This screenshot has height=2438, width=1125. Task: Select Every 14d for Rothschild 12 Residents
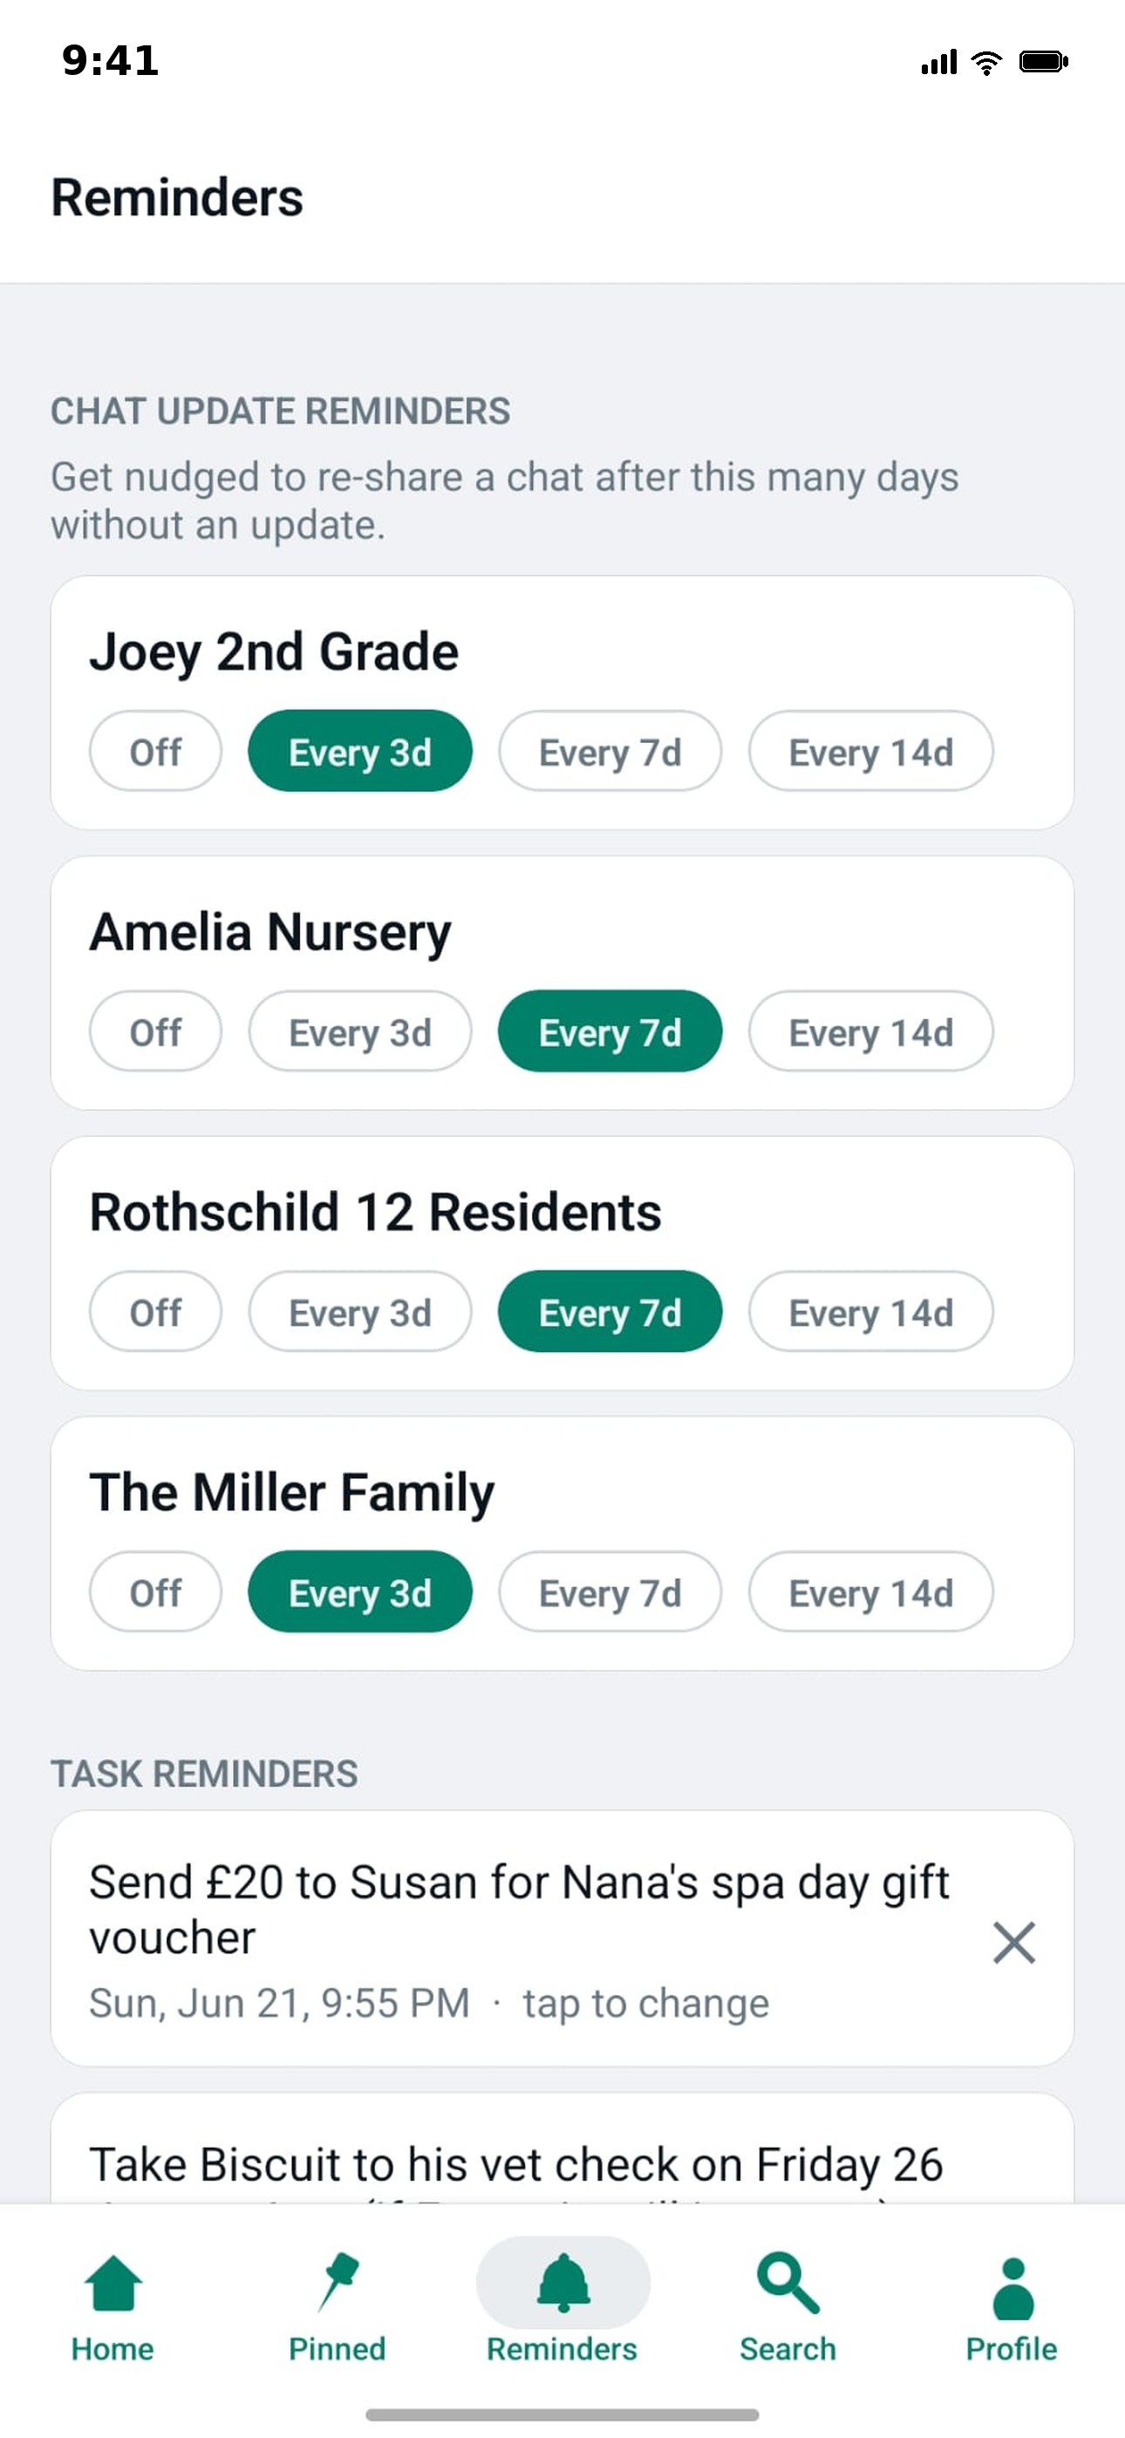pyautogui.click(x=870, y=1311)
